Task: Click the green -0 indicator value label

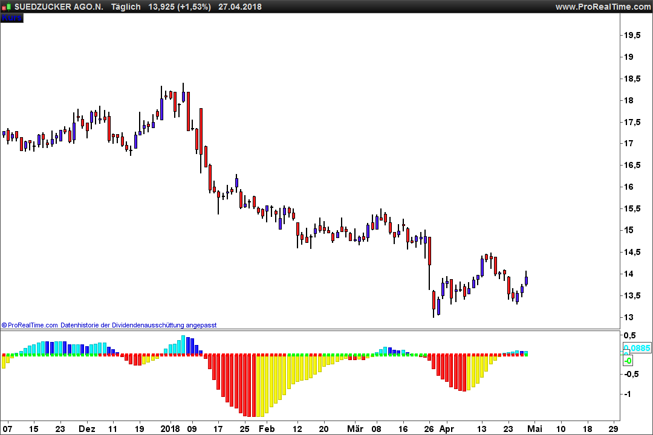Action: pyautogui.click(x=628, y=361)
